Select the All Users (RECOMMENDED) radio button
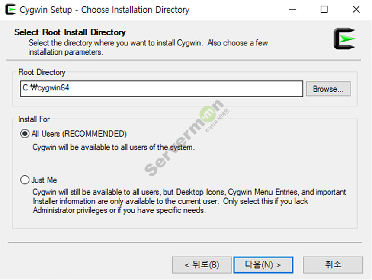The height and width of the screenshot is (280, 372). pyautogui.click(x=25, y=134)
